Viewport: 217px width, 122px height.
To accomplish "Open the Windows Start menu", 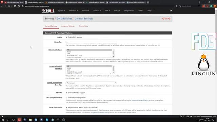I will click(x=3, y=120).
